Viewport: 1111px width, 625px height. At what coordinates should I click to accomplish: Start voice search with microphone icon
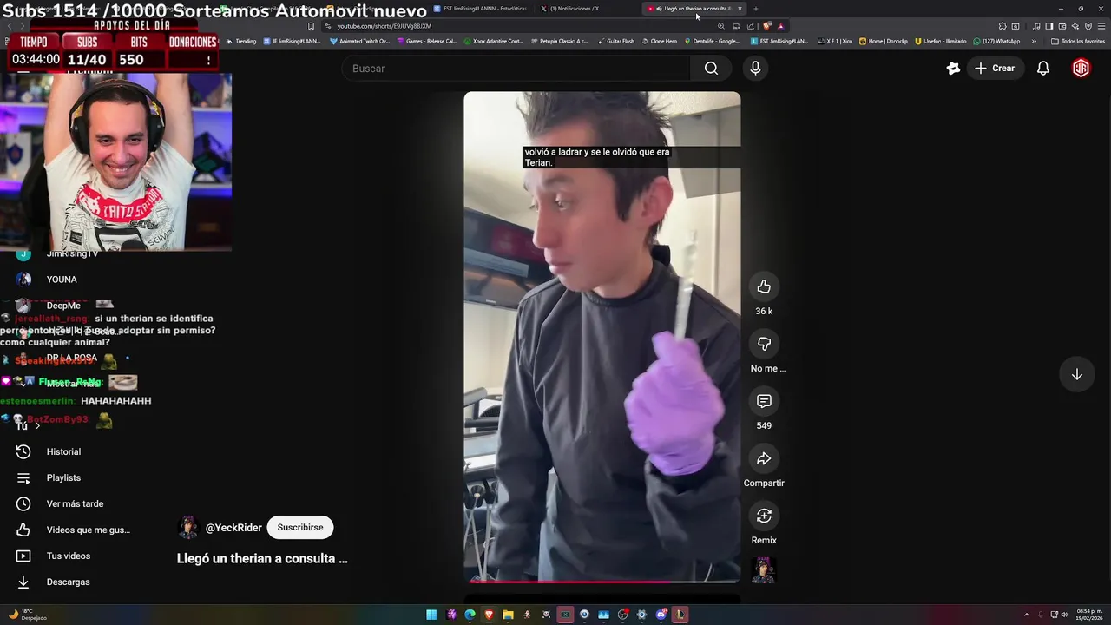pos(755,69)
